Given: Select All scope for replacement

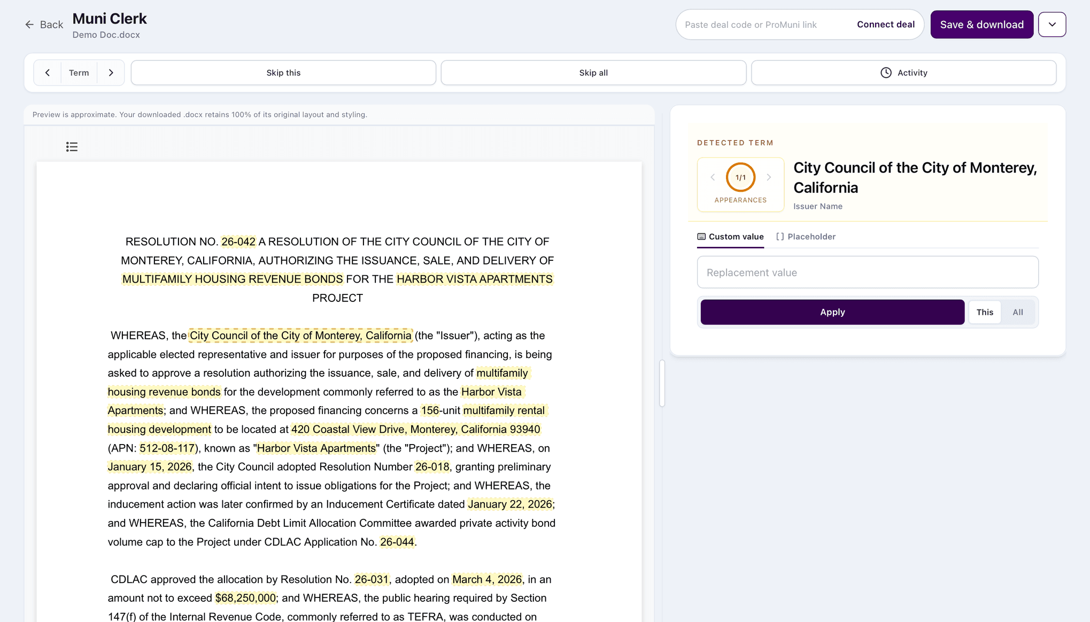Looking at the screenshot, I should click(1018, 312).
